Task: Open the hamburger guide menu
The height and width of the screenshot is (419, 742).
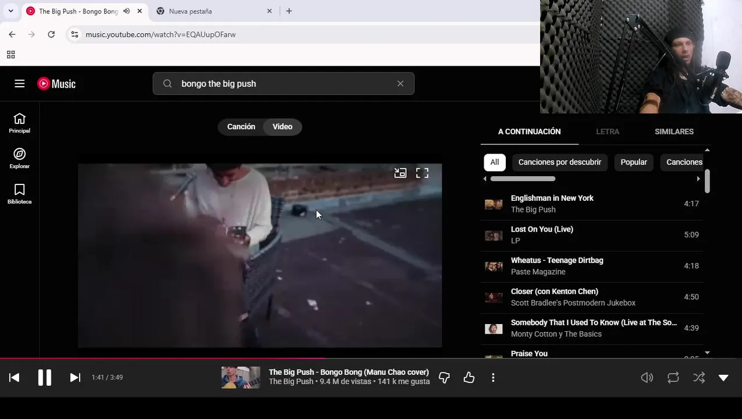Action: (19, 84)
